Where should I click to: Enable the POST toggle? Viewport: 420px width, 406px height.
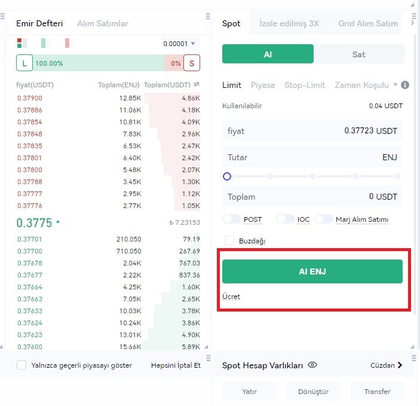pos(232,219)
